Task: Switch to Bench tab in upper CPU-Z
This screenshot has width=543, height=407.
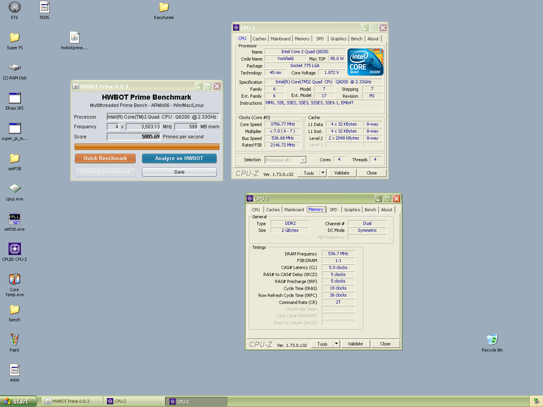Action: (x=356, y=39)
